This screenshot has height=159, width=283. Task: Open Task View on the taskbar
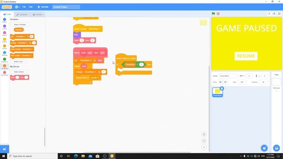(68, 156)
